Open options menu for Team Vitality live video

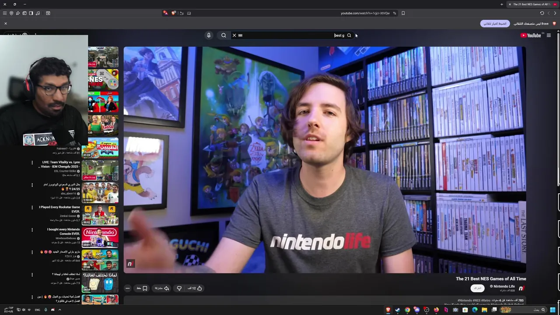coord(32,163)
